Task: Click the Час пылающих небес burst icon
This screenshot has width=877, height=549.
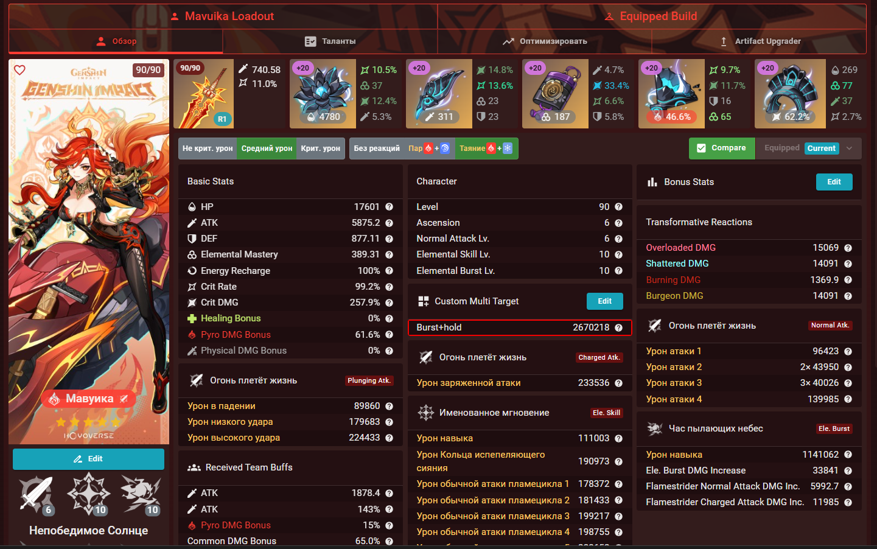Action: coord(655,428)
